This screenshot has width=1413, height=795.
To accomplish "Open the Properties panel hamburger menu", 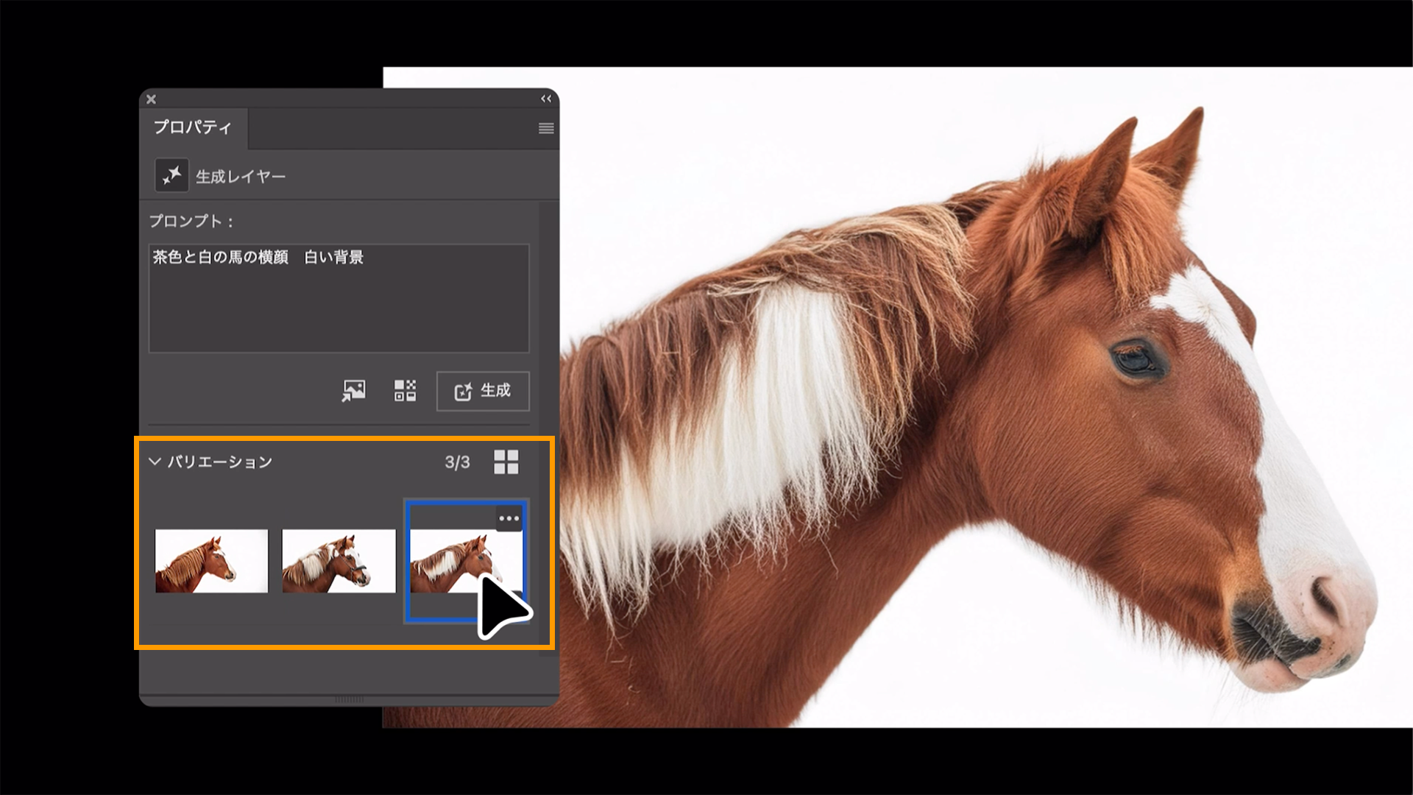I will [x=546, y=128].
